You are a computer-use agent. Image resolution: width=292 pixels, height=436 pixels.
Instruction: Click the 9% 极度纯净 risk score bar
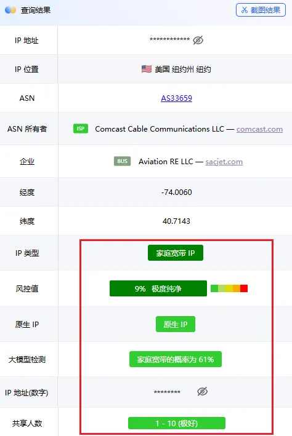[158, 288]
